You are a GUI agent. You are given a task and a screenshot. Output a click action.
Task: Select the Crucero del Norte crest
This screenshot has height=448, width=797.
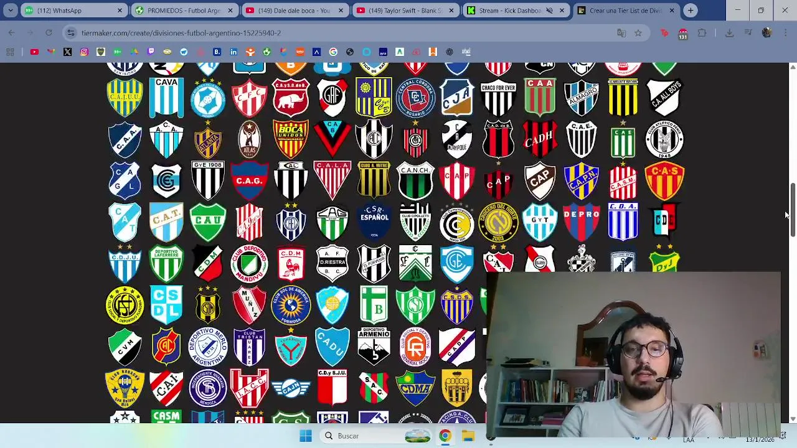point(498,222)
